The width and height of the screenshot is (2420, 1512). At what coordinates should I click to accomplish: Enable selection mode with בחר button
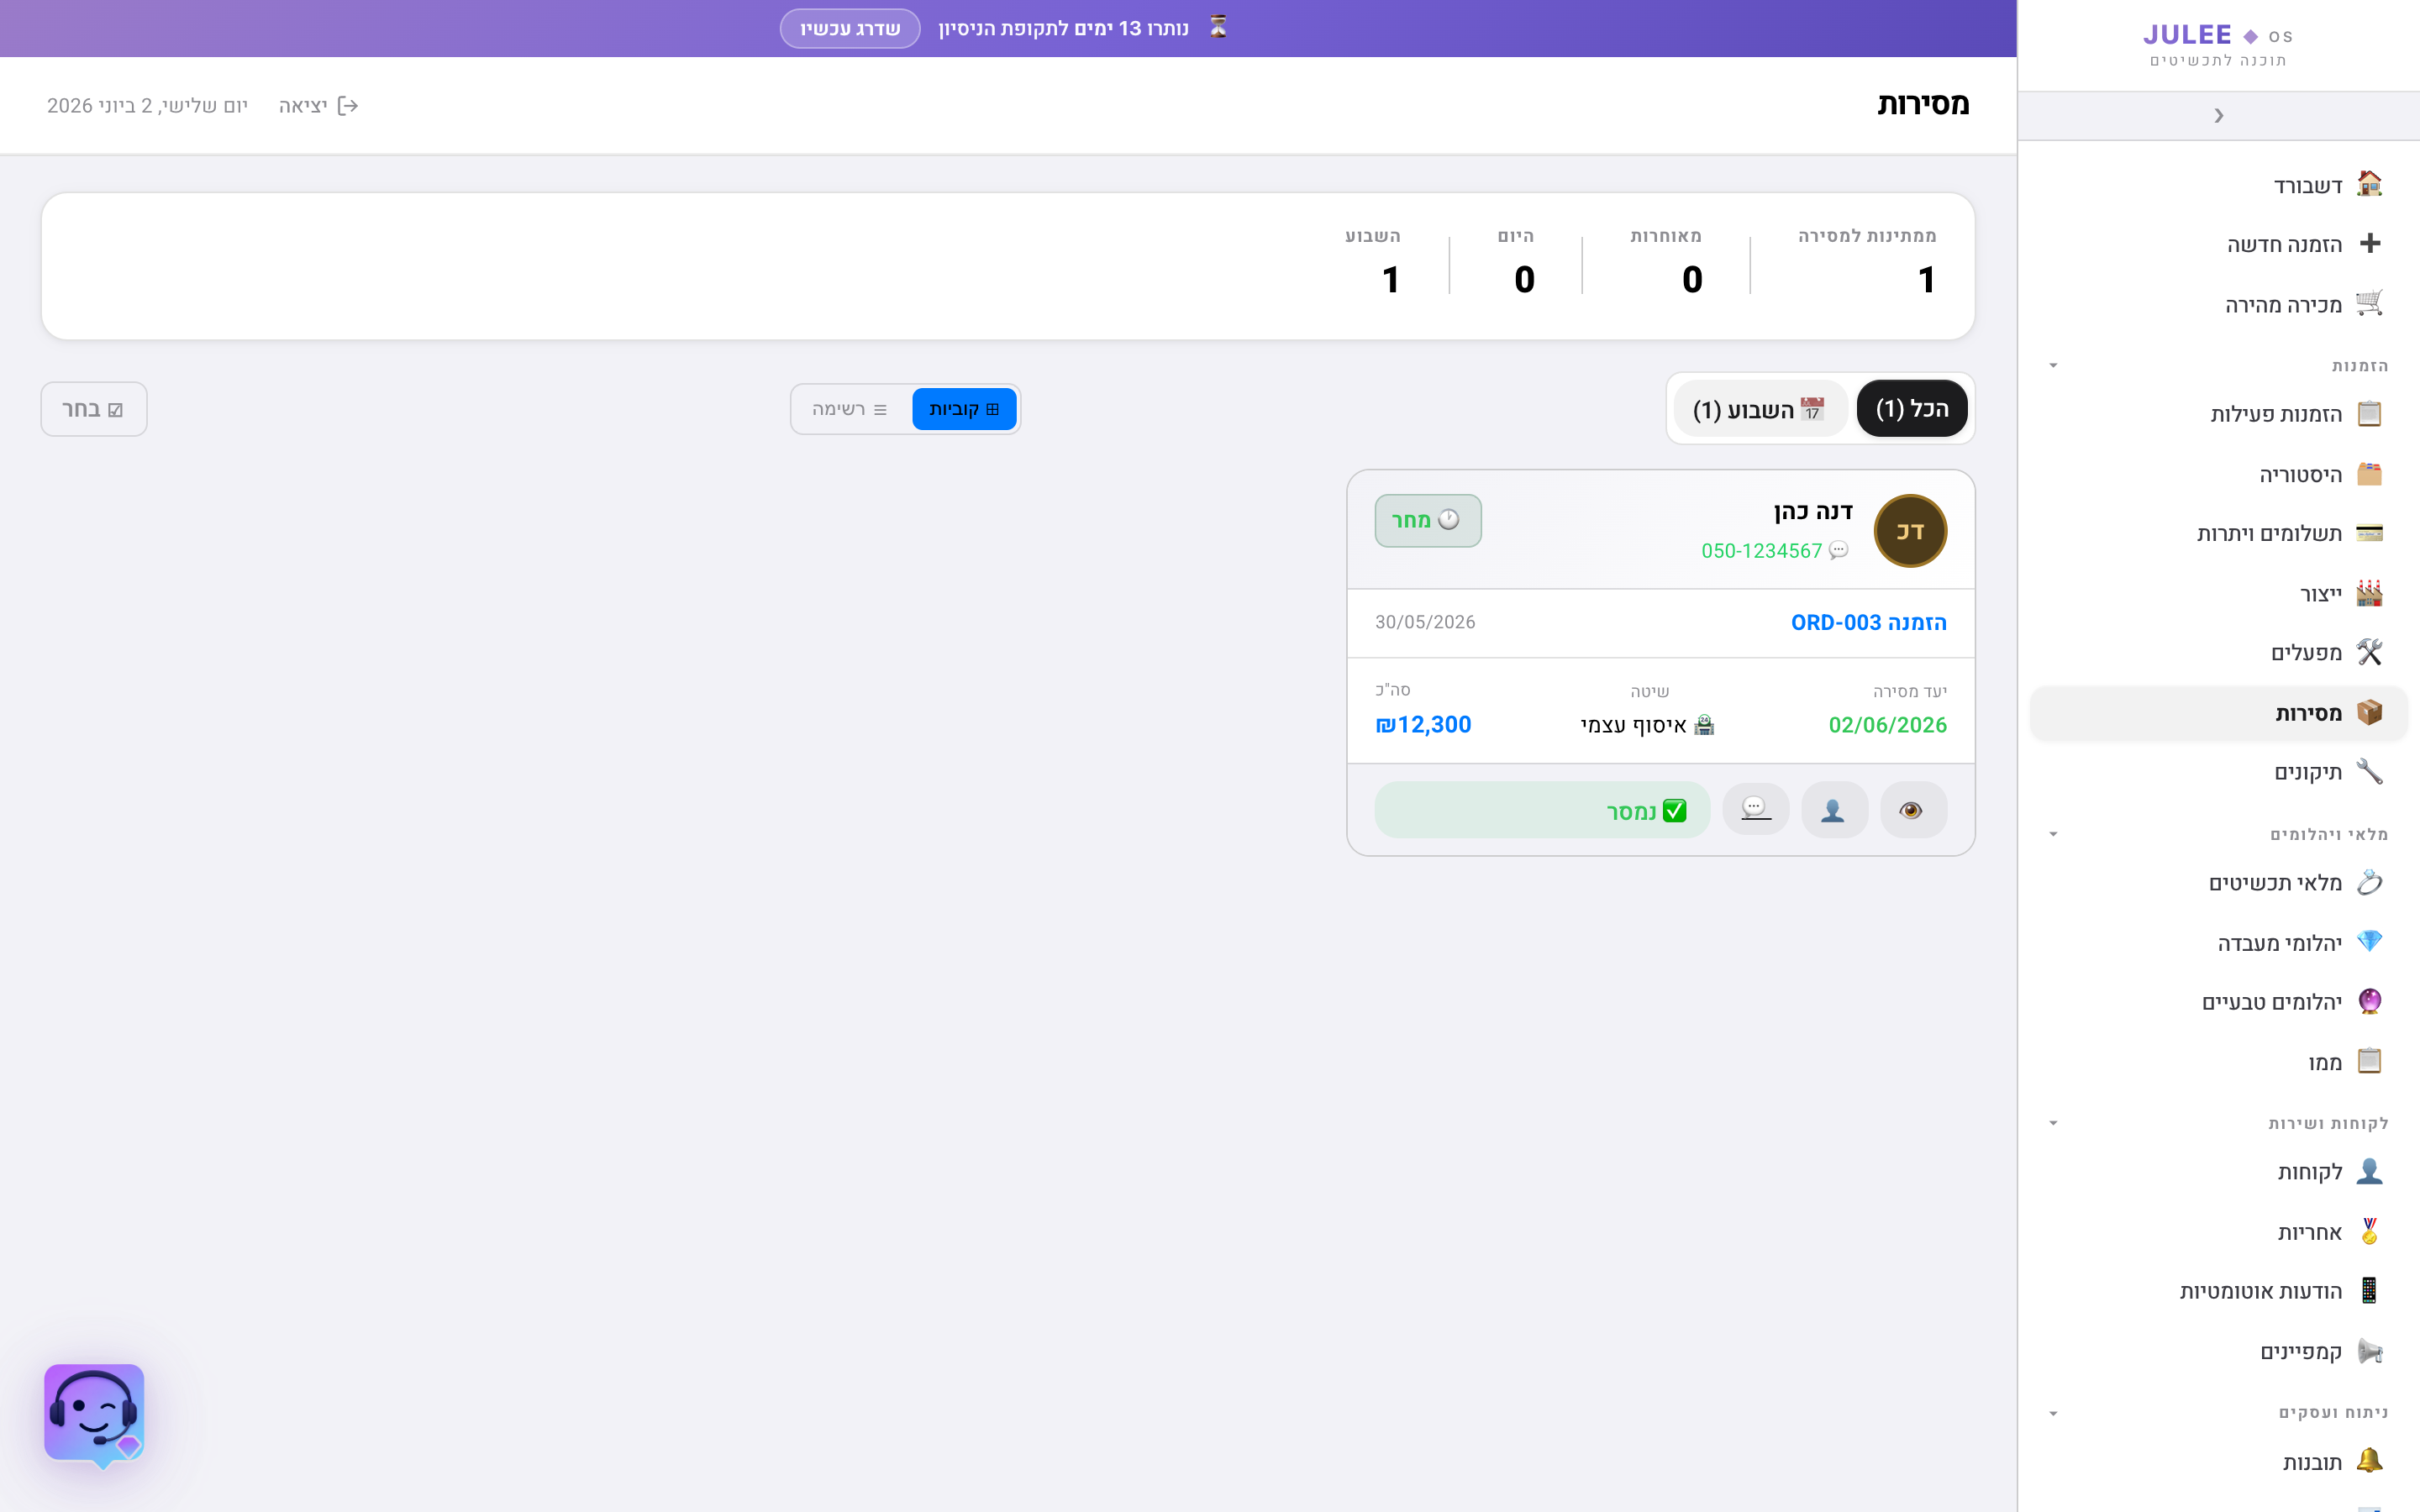[94, 409]
